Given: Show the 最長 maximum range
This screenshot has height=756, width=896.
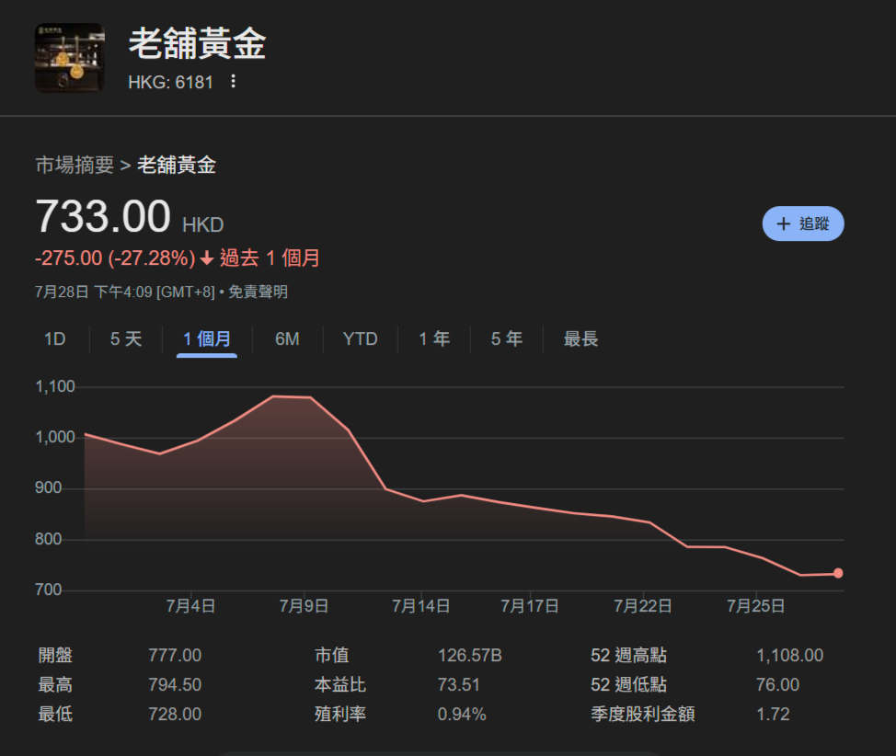Looking at the screenshot, I should (x=580, y=339).
